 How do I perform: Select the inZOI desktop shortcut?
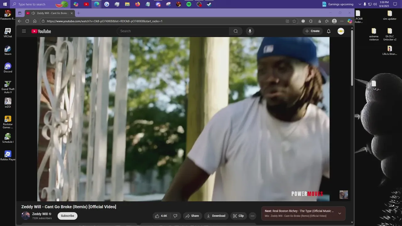click(8, 103)
